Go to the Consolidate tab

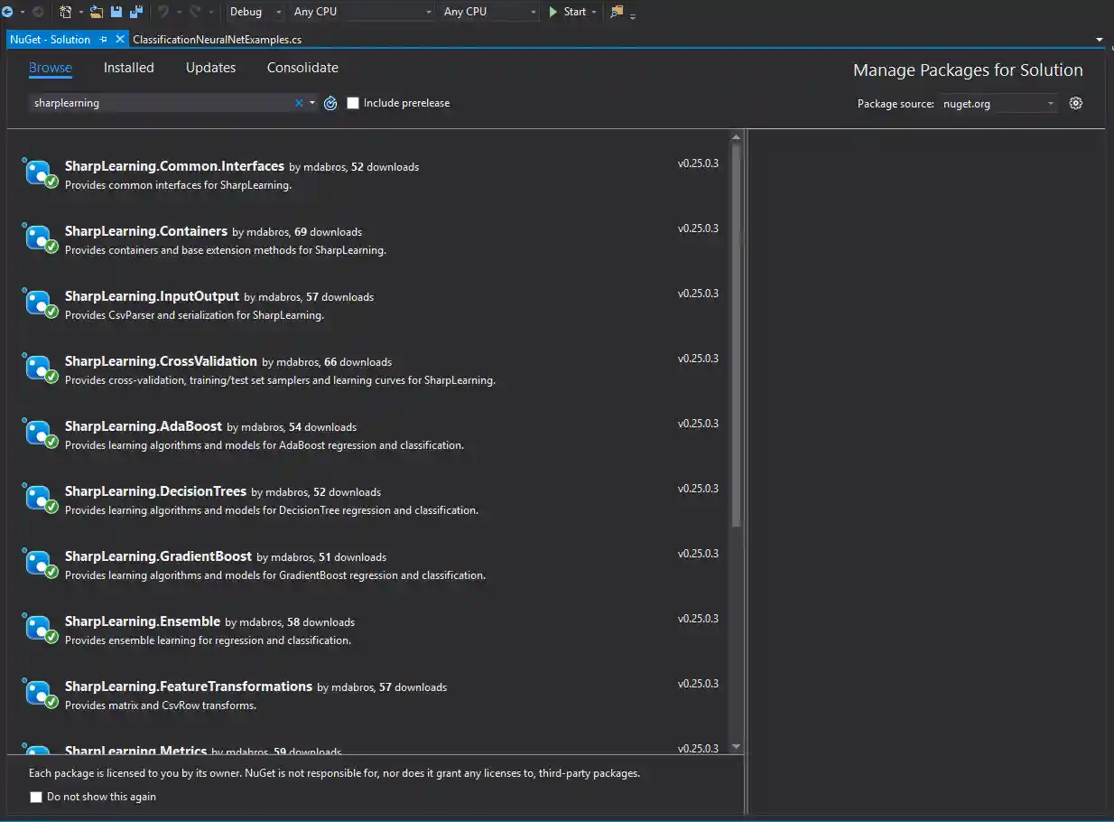302,68
